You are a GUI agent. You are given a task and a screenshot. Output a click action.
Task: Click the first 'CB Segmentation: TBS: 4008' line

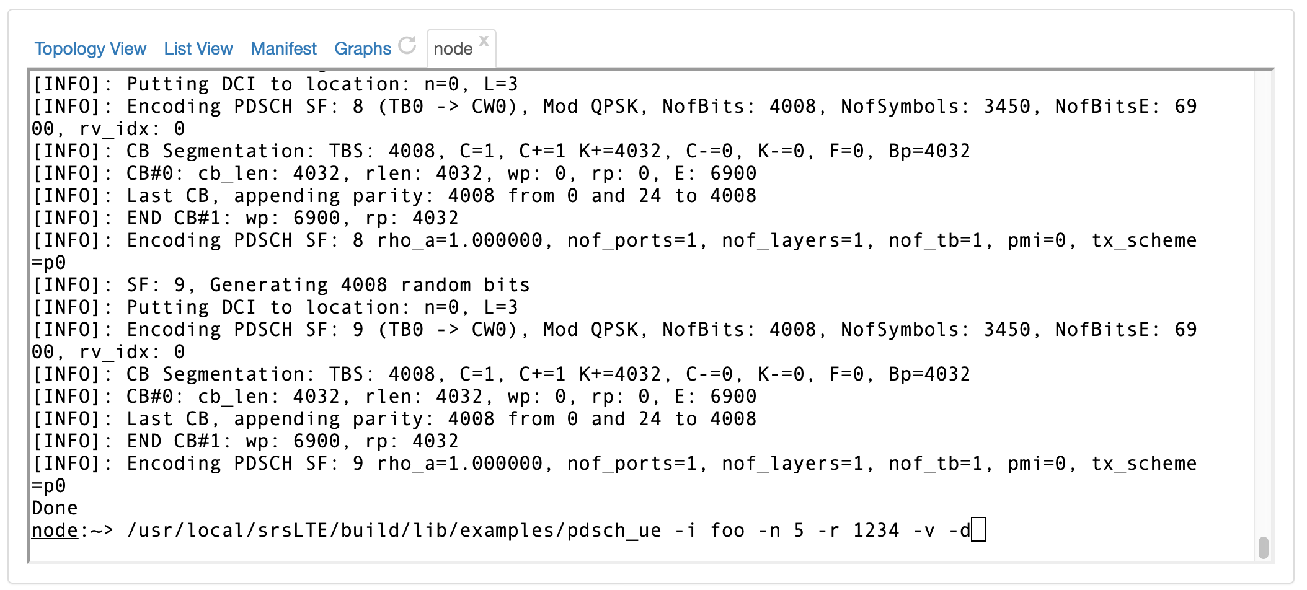tap(501, 151)
